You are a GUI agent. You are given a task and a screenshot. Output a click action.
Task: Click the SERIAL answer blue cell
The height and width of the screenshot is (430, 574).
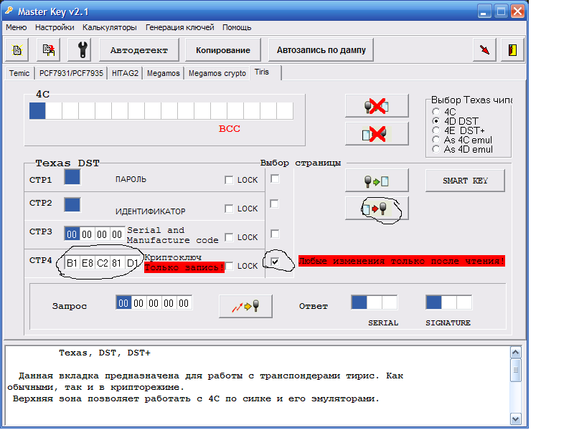point(359,302)
